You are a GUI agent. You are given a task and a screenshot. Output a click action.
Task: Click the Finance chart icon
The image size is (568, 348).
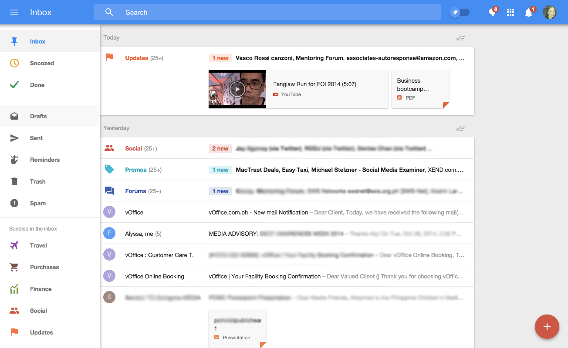pos(14,289)
